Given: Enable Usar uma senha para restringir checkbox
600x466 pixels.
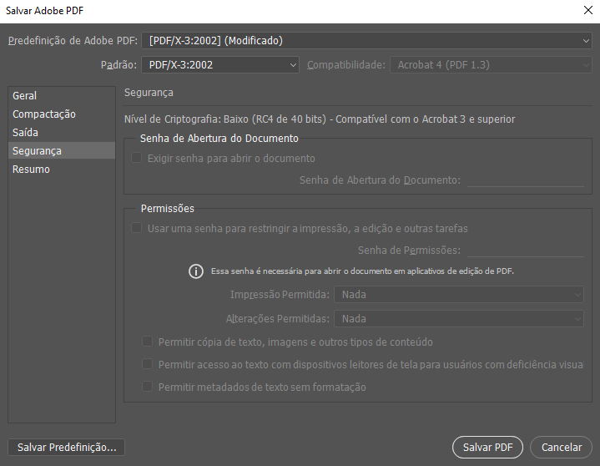Looking at the screenshot, I should pos(137,228).
